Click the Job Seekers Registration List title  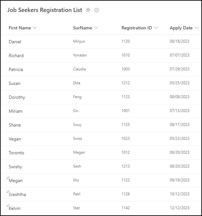(x=45, y=10)
